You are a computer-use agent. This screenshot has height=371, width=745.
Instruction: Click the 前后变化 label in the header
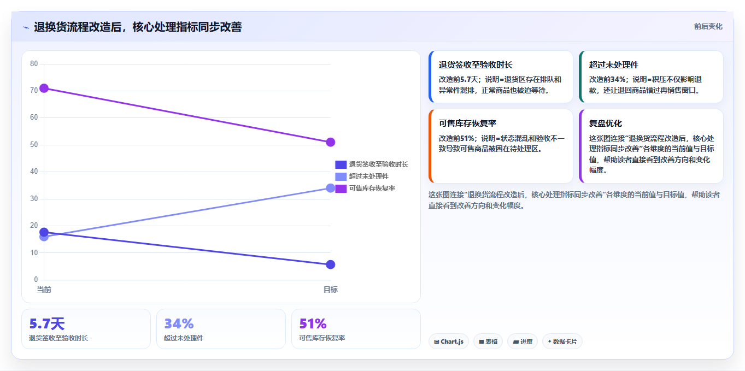click(x=708, y=26)
